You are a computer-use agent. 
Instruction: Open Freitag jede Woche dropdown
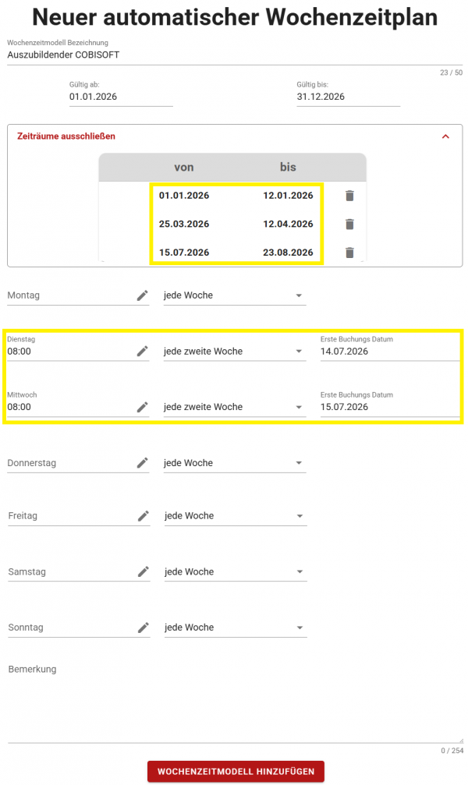click(x=236, y=516)
